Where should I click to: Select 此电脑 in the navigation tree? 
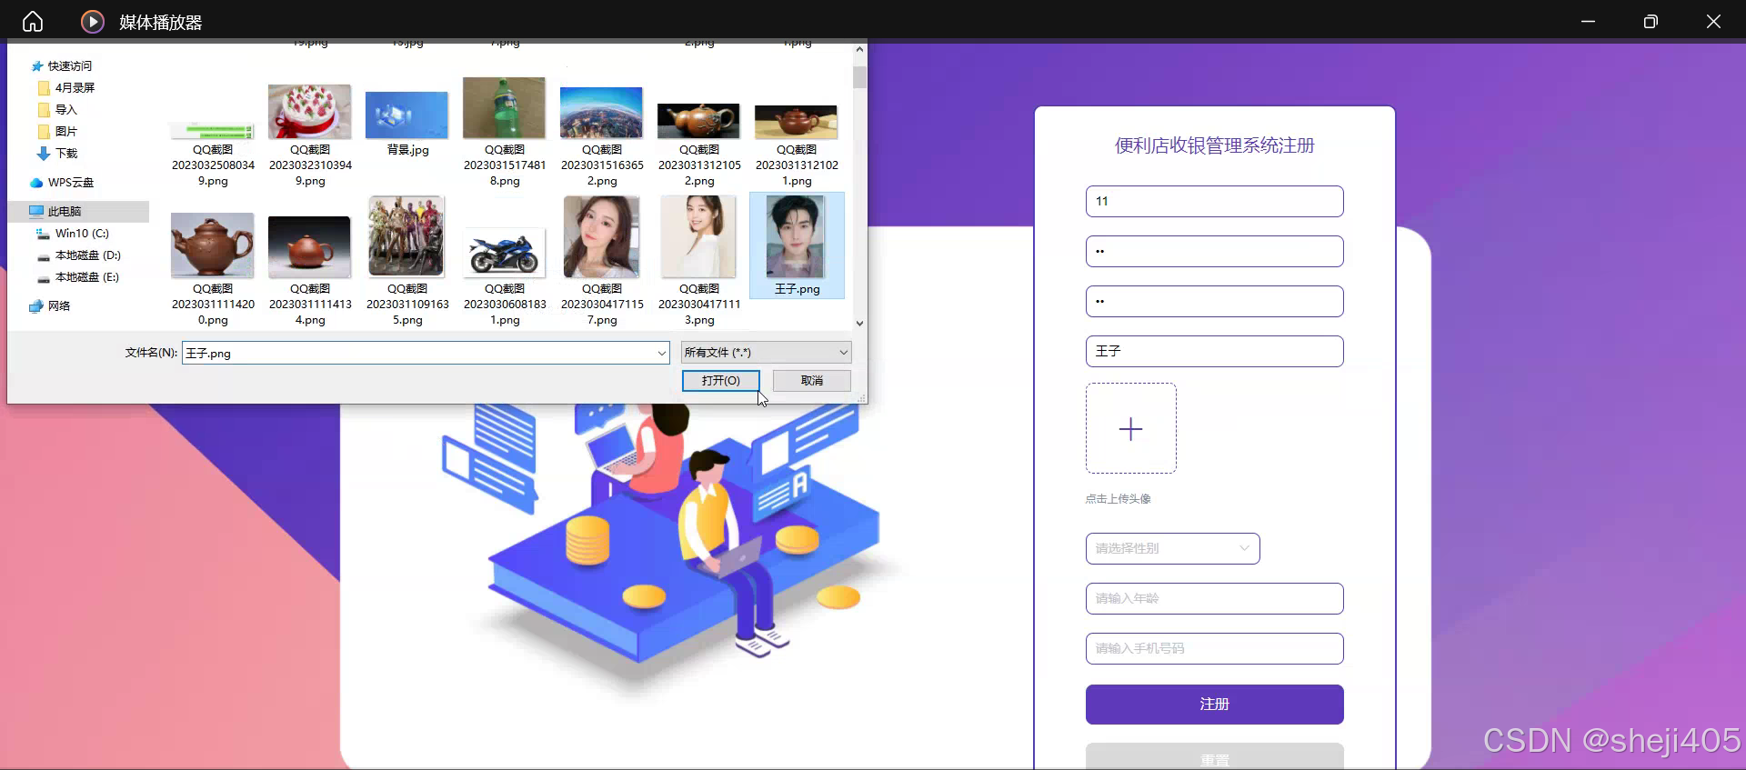pos(78,211)
